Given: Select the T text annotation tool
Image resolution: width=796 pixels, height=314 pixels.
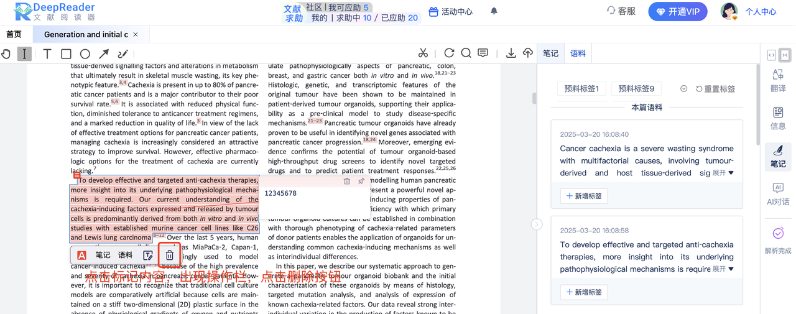Looking at the screenshot, I should click(x=47, y=54).
